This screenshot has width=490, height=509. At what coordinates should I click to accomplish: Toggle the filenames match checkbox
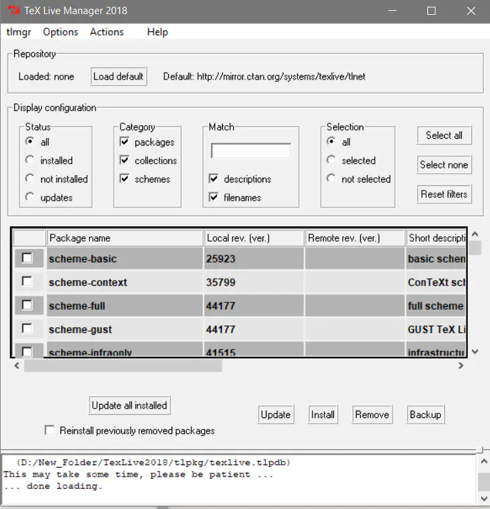(x=213, y=197)
